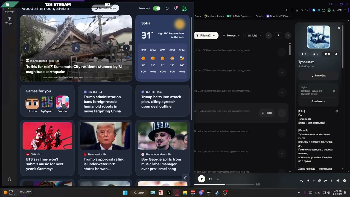The width and height of the screenshot is (350, 197).
Task: Open the FH6 Meta Spreadsheet bookmark
Action: coord(239,16)
